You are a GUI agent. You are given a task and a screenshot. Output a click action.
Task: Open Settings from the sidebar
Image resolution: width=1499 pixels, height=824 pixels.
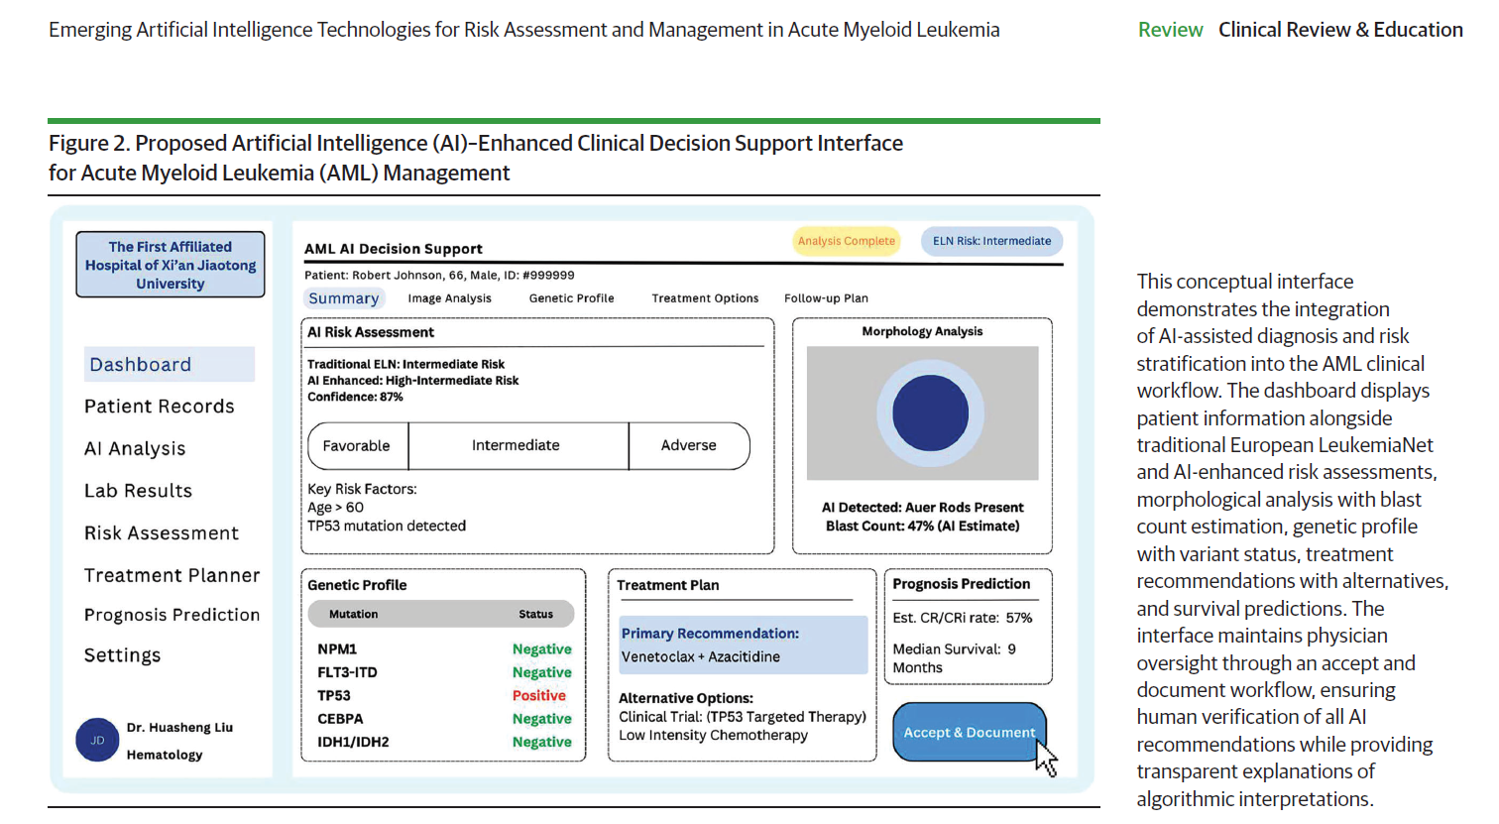tap(122, 655)
